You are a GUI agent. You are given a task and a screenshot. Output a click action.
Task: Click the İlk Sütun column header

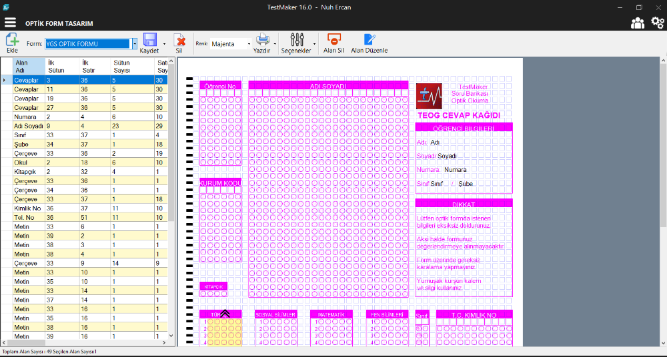pyautogui.click(x=56, y=66)
